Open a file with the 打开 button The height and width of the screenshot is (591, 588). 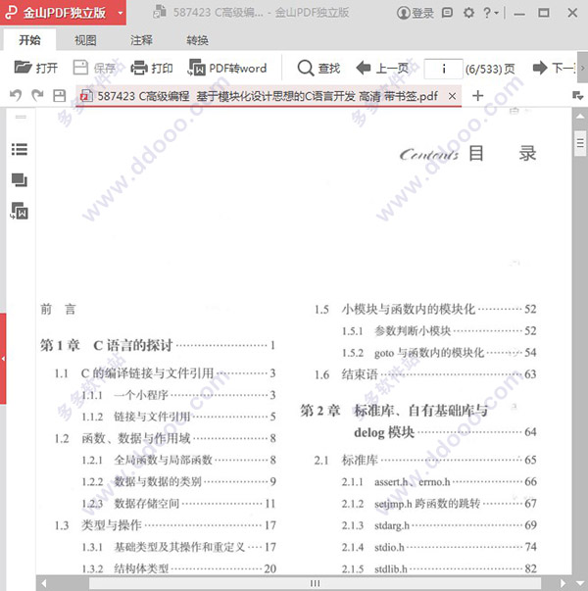click(x=36, y=68)
